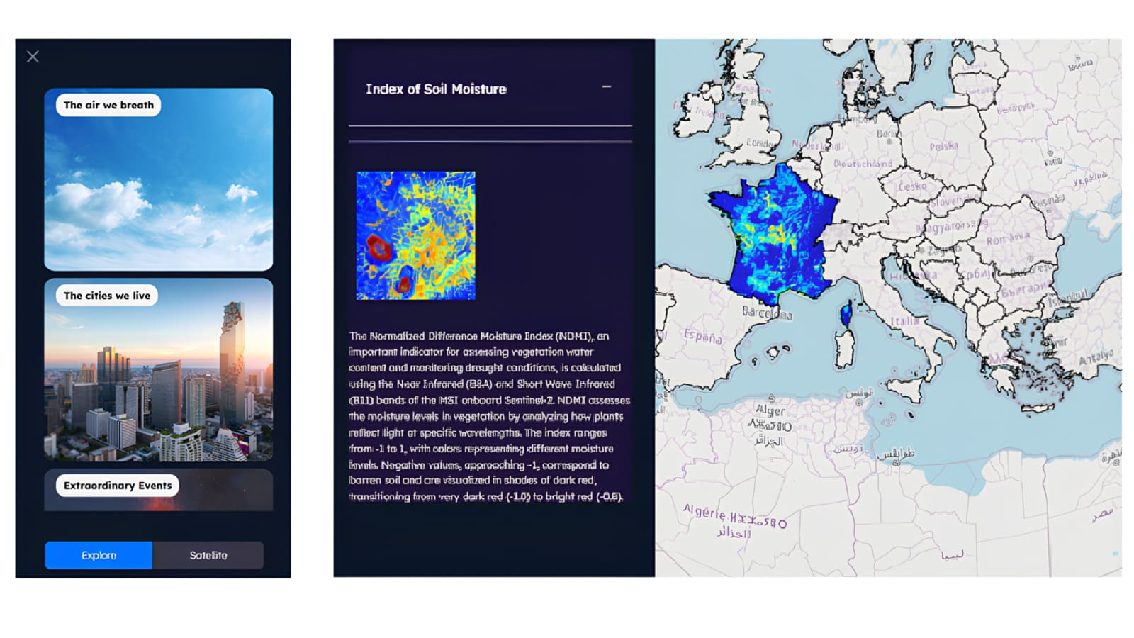Click the România label on the map
This screenshot has width=1134, height=638.
tap(1007, 238)
